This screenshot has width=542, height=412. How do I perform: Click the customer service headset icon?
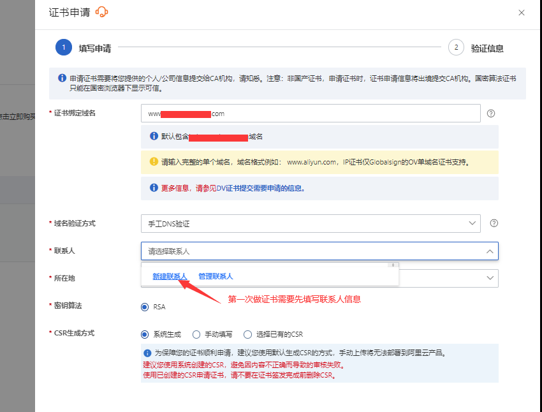tap(102, 12)
